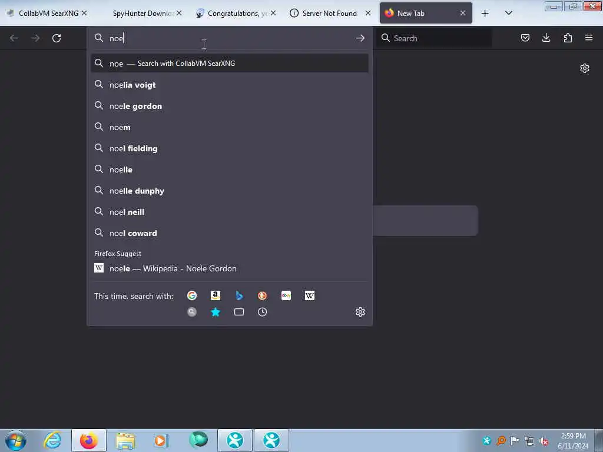Choose the DuckDuckGo search icon
The image size is (603, 452).
[262, 295]
